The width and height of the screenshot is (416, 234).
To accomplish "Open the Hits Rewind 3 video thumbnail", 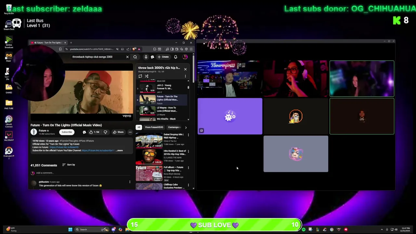I will [149, 157].
